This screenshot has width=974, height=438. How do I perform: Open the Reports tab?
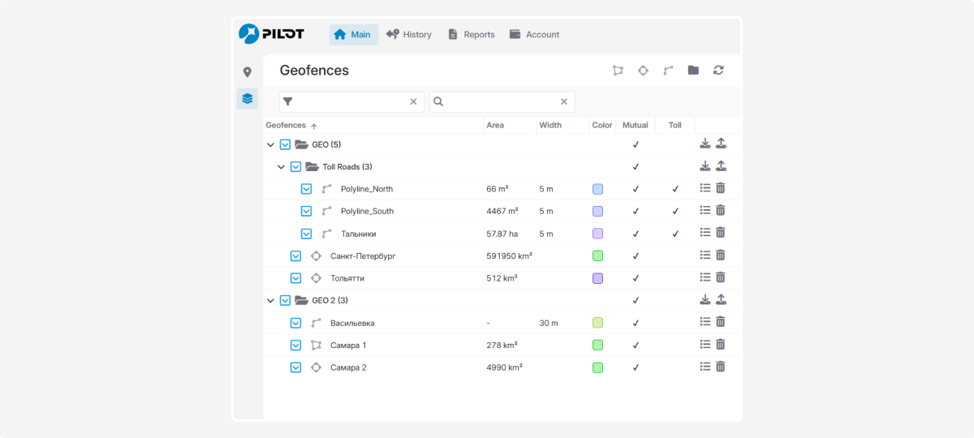click(x=472, y=35)
